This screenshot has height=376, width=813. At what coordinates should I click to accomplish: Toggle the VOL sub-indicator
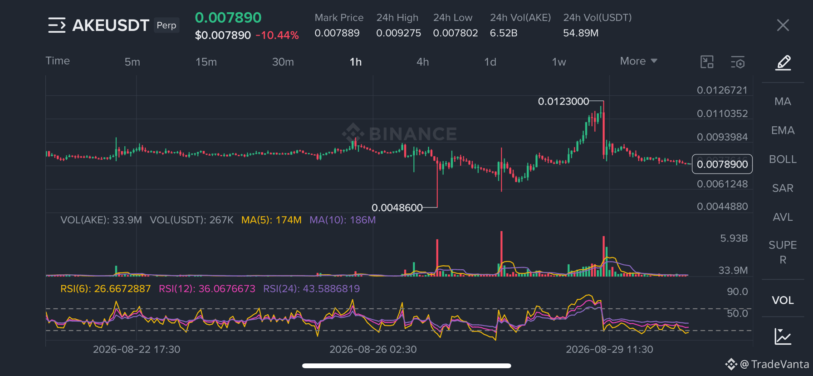click(783, 300)
